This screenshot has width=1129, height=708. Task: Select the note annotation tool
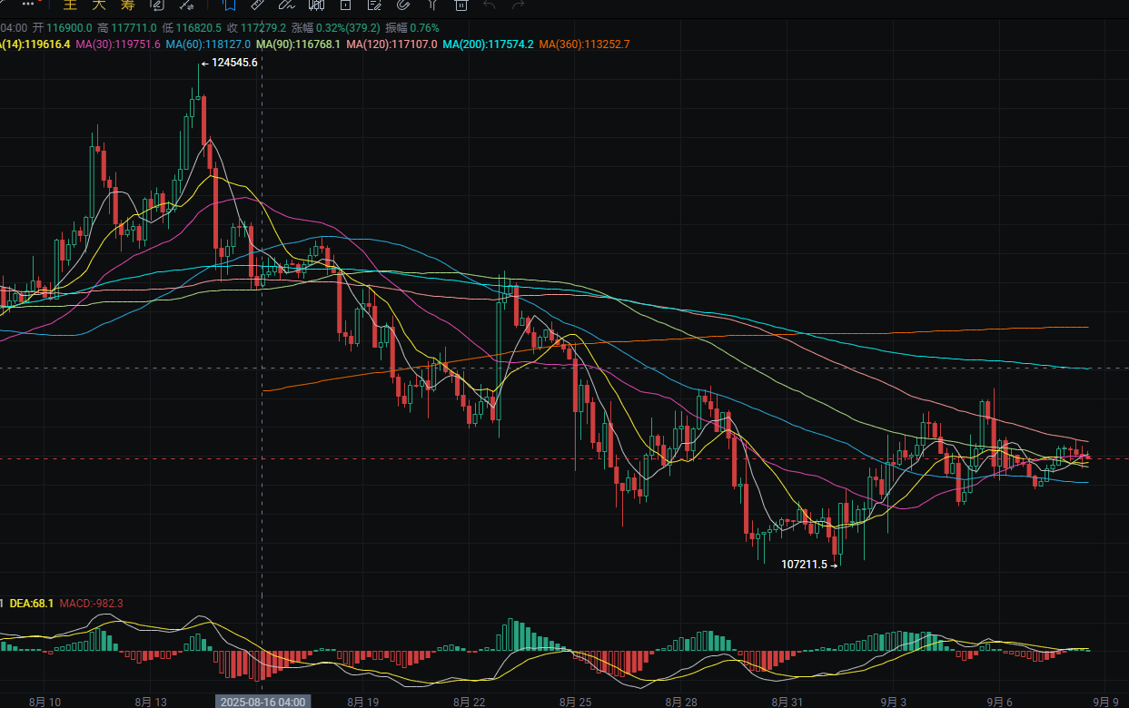click(x=375, y=5)
